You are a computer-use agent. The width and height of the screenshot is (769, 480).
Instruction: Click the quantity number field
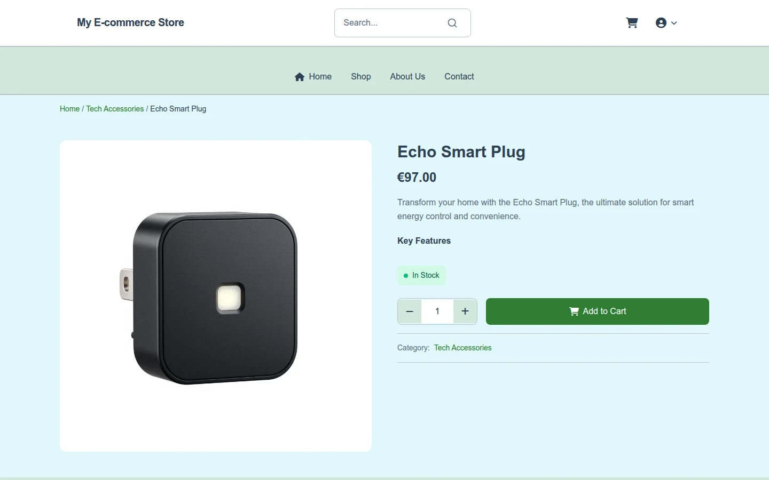(x=437, y=311)
